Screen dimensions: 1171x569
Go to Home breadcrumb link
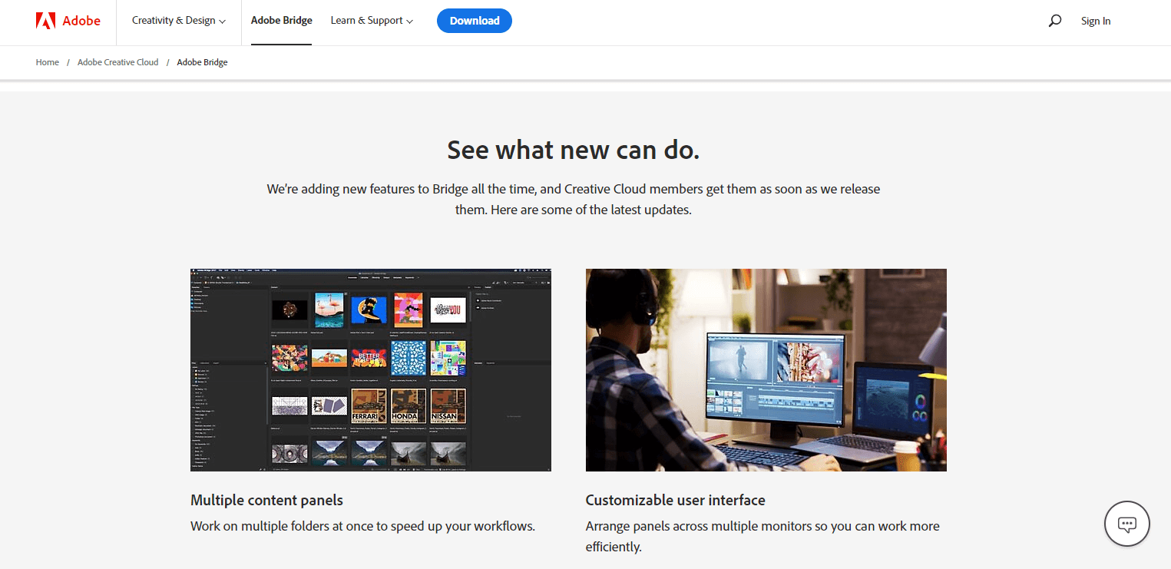tap(48, 62)
